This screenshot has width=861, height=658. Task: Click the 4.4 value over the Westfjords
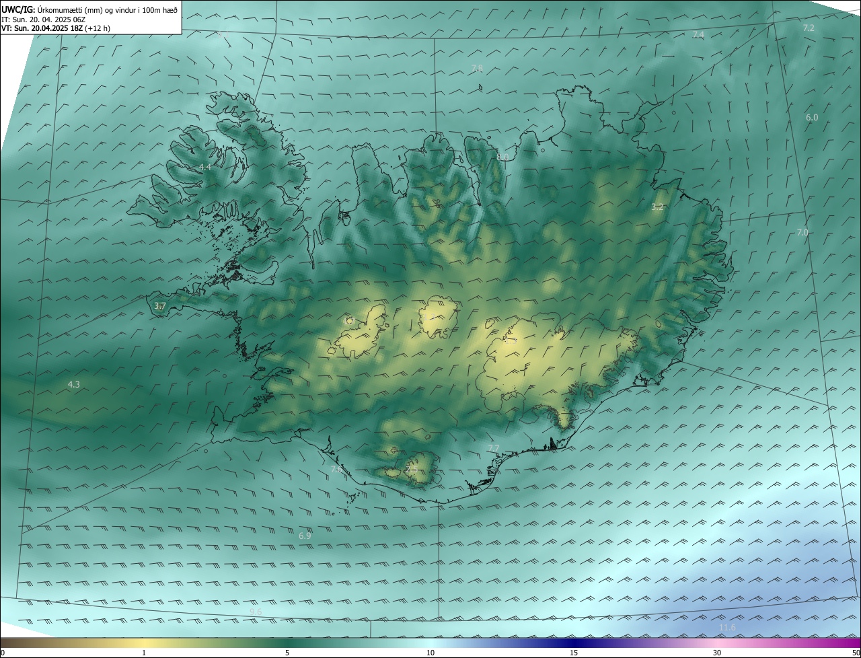point(204,167)
